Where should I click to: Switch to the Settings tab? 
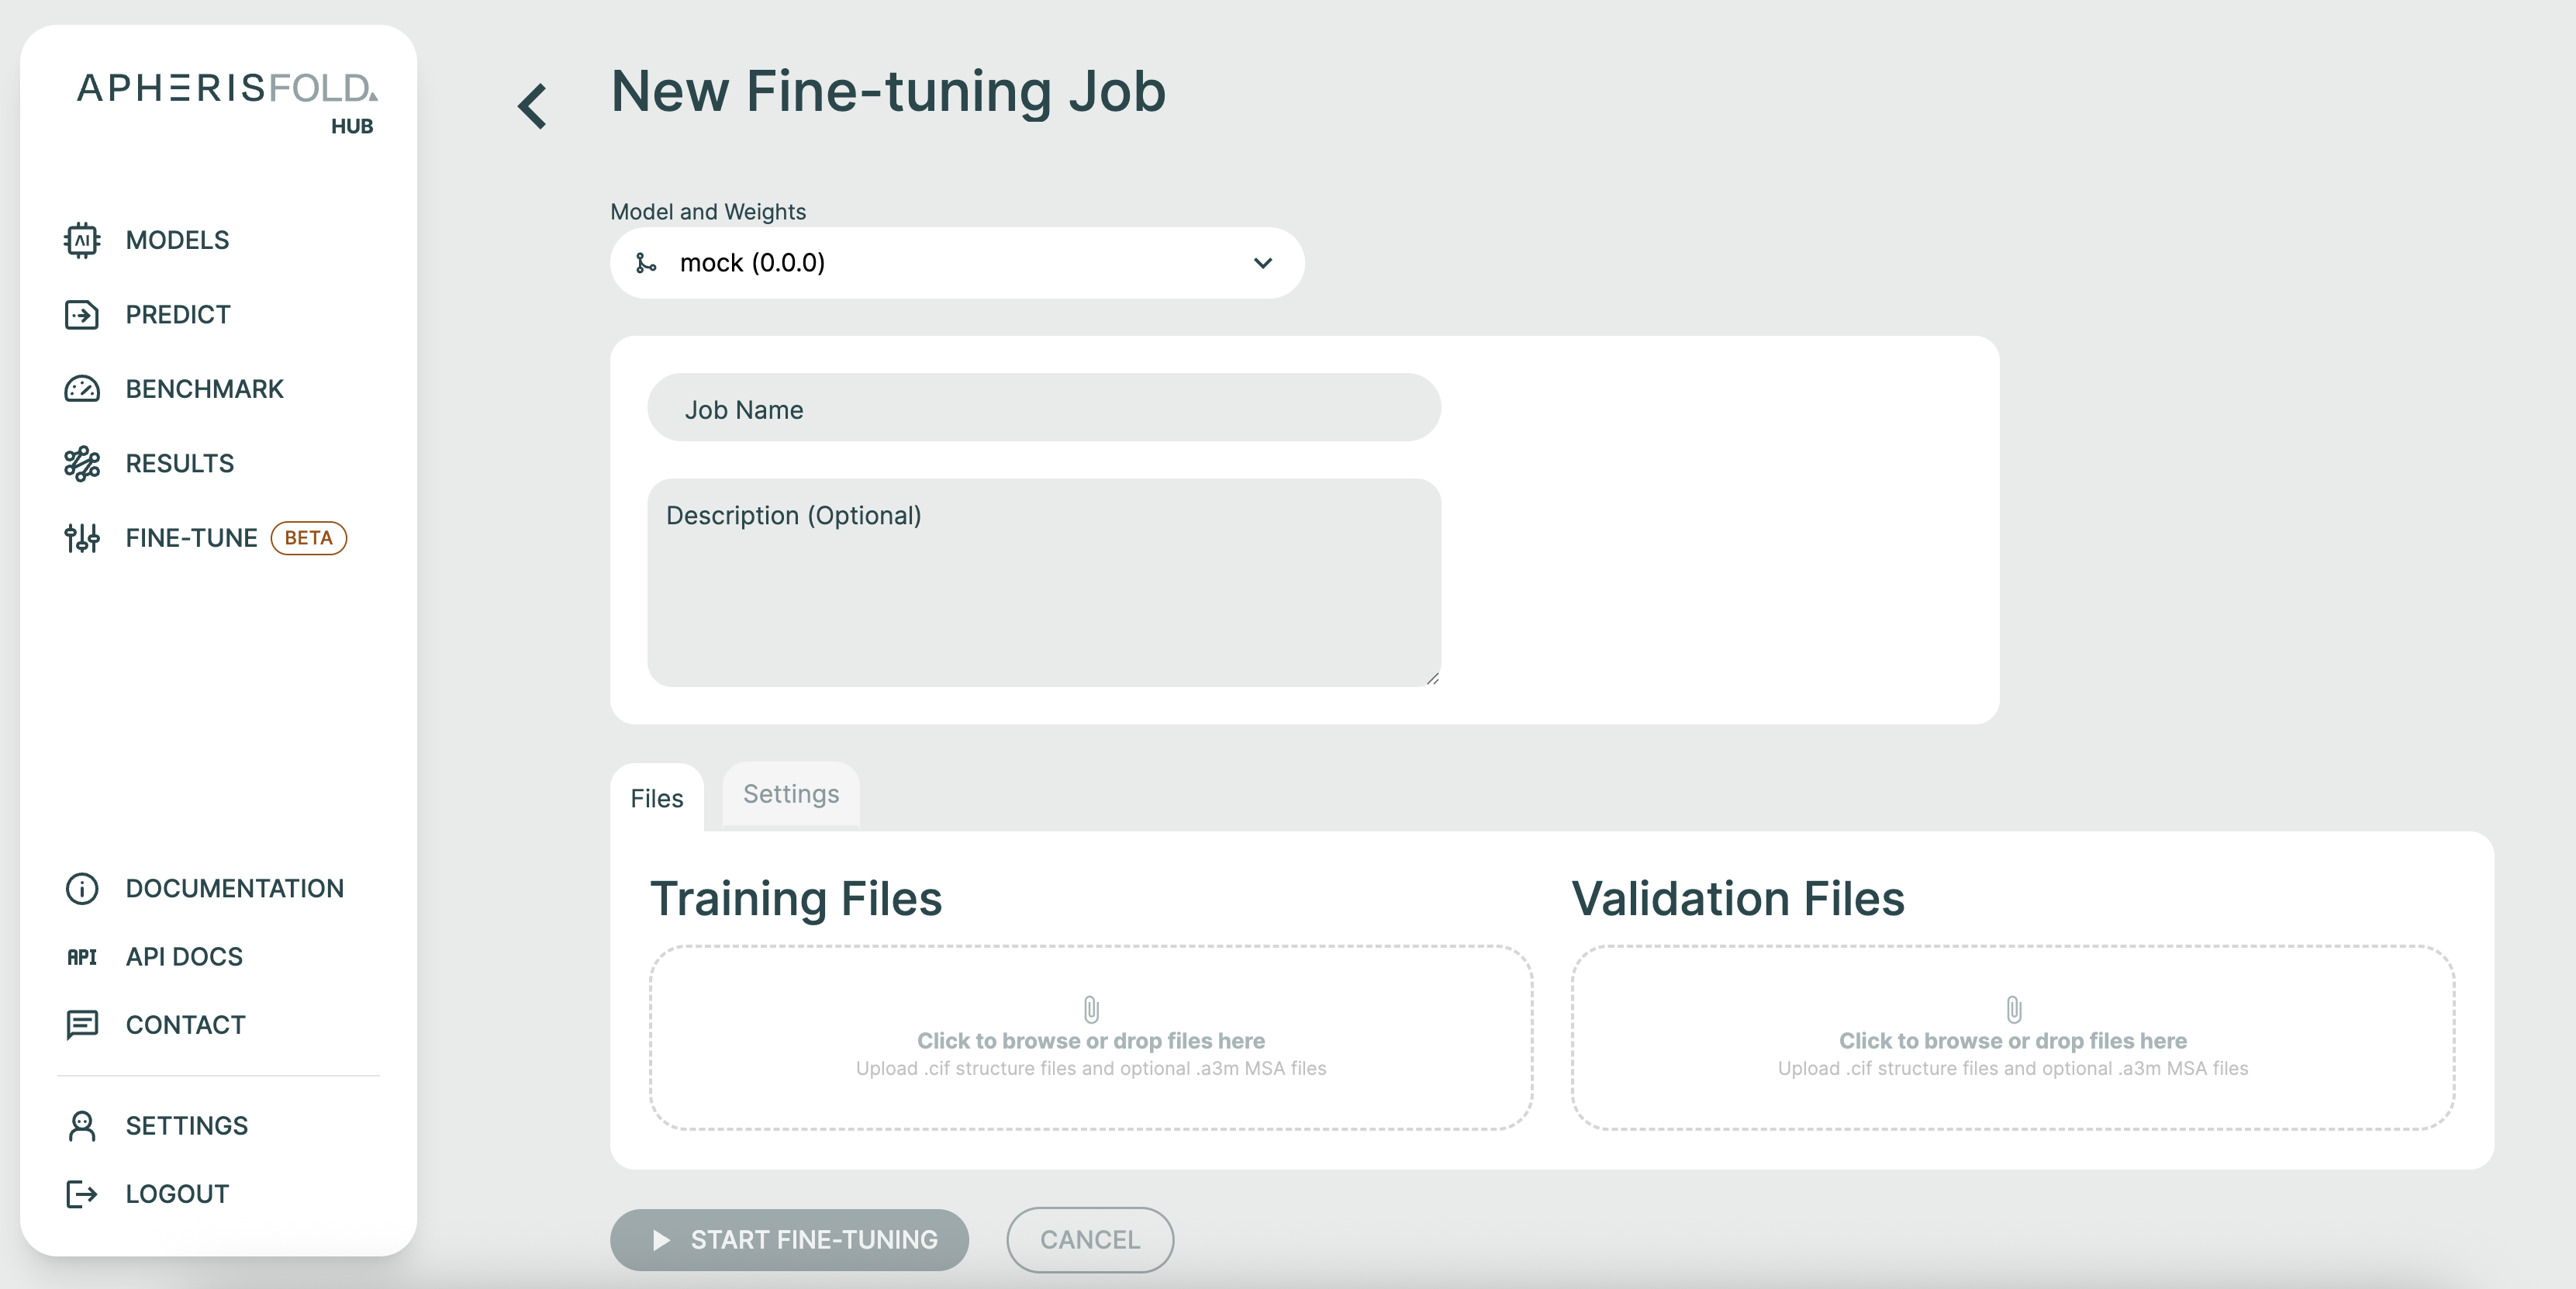(790, 794)
